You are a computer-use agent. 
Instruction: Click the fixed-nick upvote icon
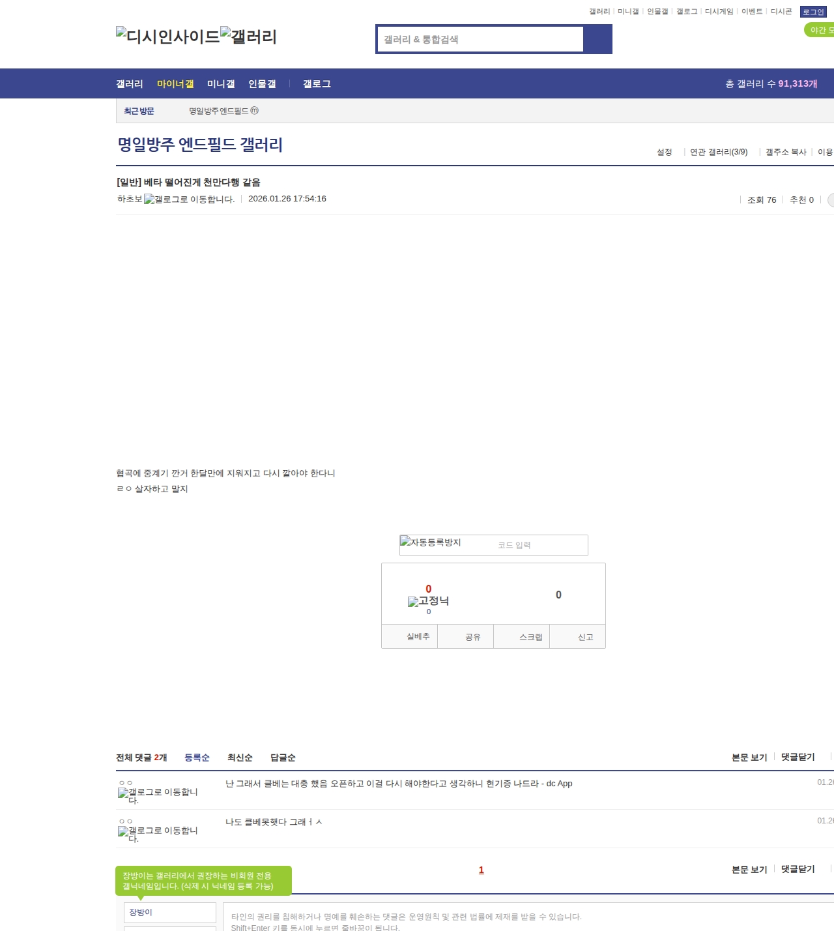(428, 601)
